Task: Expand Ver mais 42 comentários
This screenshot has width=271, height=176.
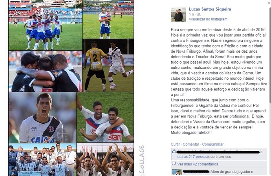Action: tap(198, 164)
